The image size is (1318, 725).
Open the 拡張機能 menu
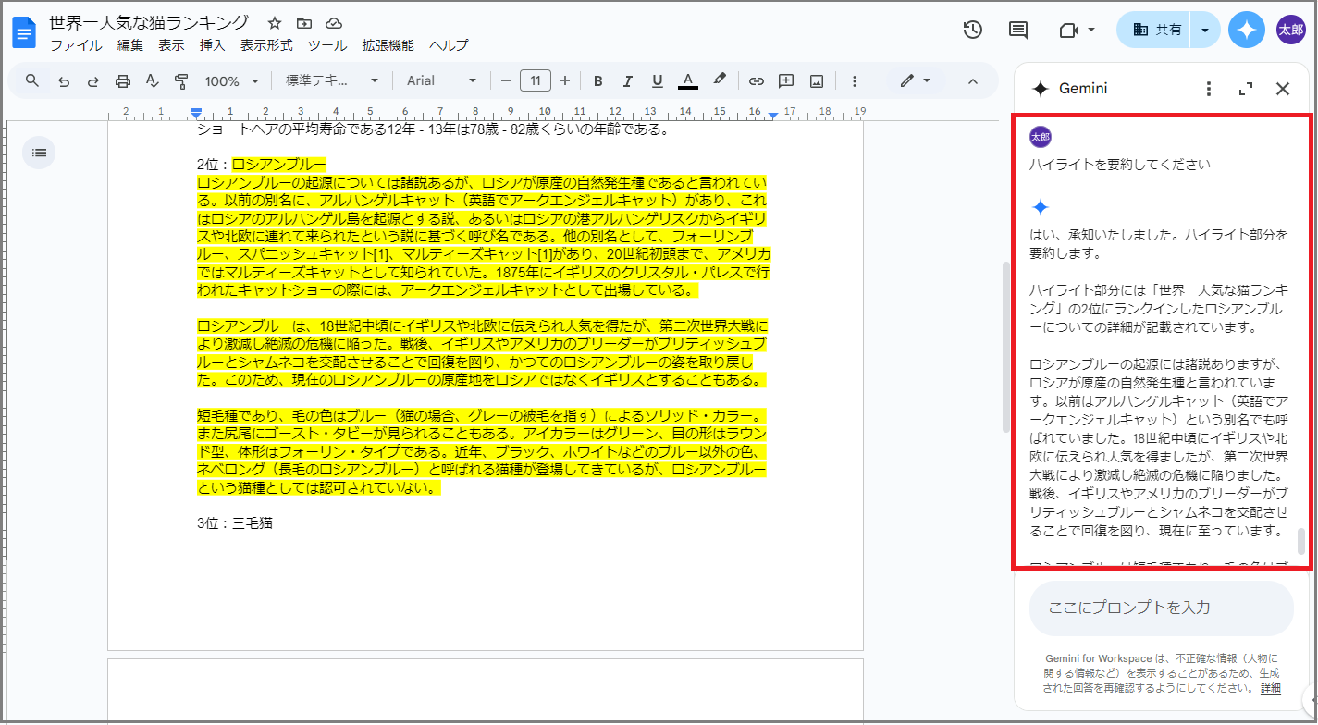click(x=388, y=45)
